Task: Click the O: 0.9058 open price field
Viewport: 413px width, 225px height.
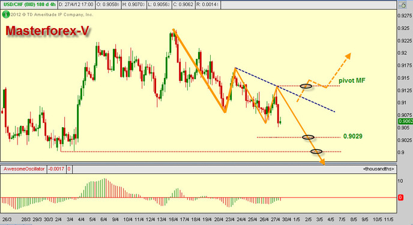Action: pyautogui.click(x=107, y=4)
